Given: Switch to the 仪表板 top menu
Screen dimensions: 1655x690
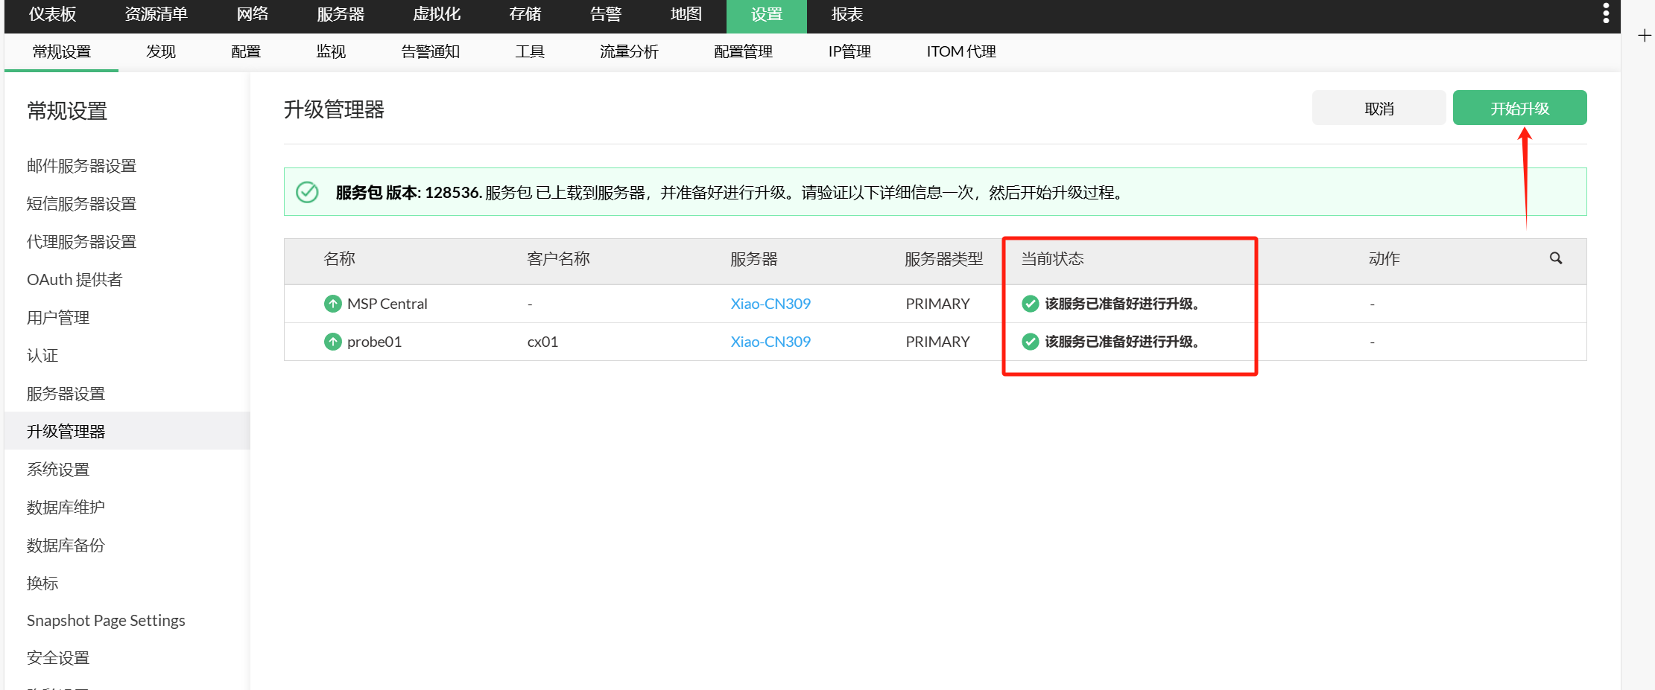Looking at the screenshot, I should click(52, 14).
